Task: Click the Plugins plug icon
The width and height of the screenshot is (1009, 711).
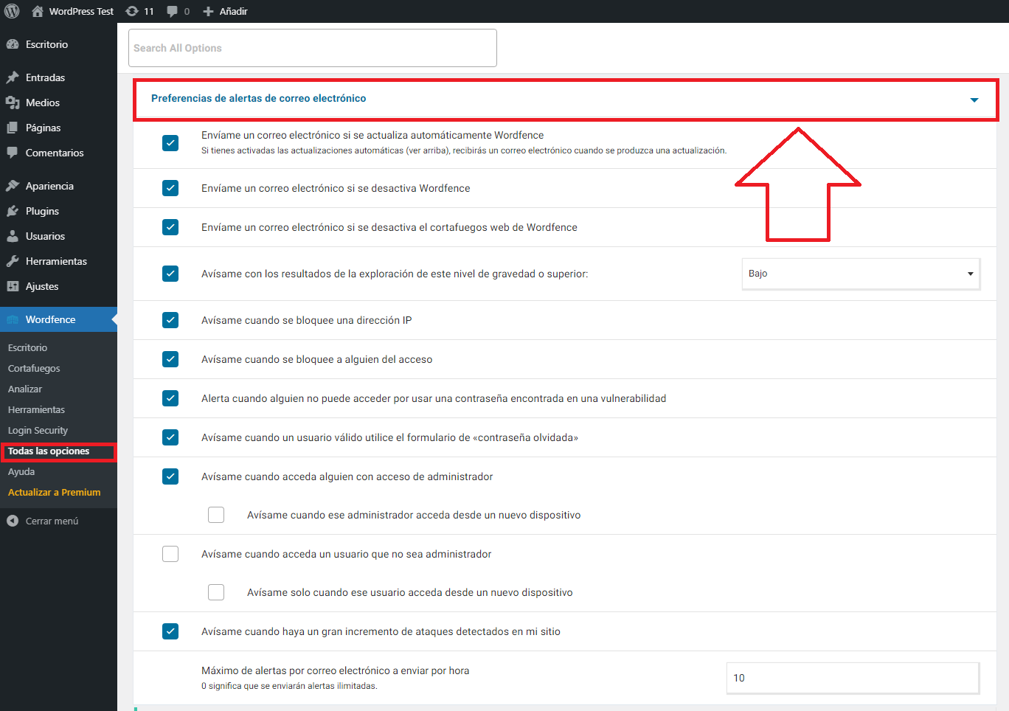Action: coord(13,211)
